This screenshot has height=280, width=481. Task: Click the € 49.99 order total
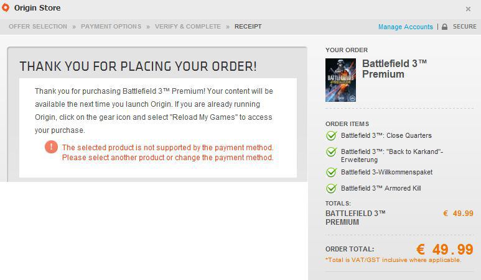[444, 249]
